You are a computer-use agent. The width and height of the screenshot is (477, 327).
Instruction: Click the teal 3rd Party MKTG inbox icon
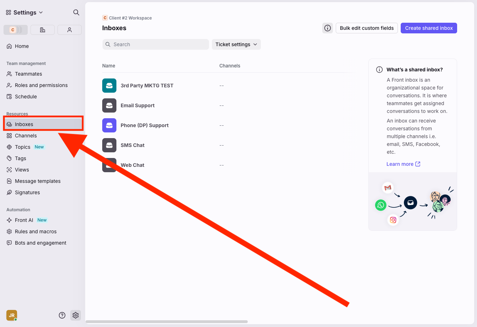pyautogui.click(x=109, y=86)
